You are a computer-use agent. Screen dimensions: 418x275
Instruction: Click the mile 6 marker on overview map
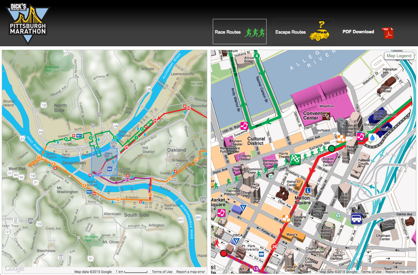(x=65, y=139)
